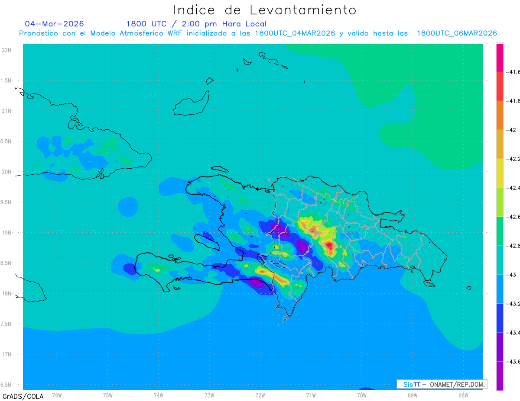Image resolution: width=520 pixels, height=401 pixels.
Task: Click the '-42.6' legend value
Action: click(513, 217)
